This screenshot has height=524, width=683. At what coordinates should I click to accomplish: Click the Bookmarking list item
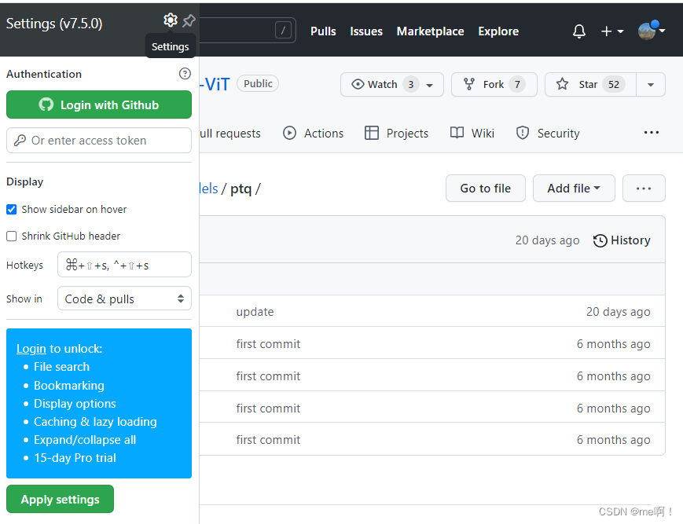69,386
